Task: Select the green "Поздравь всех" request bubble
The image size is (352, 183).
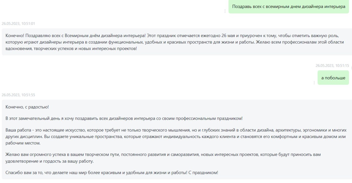Action: point(288,7)
